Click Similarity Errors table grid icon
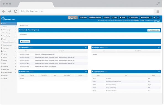Screen dimensions: 164x105 [x=93, y=47]
